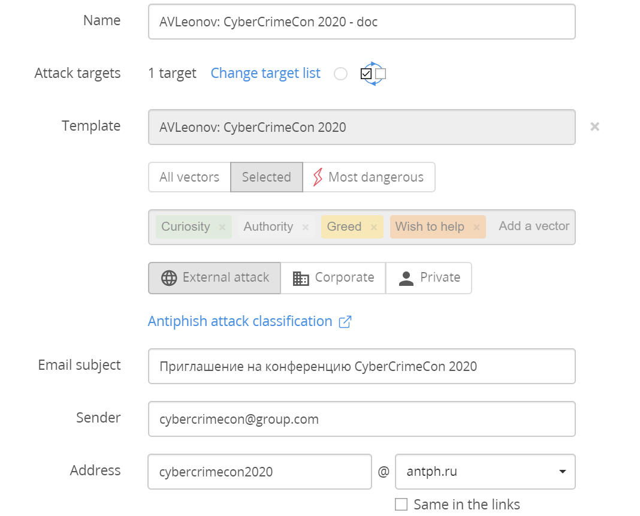Switch to All vectors tab

coord(189,177)
